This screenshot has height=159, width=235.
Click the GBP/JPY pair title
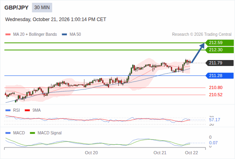16,8
